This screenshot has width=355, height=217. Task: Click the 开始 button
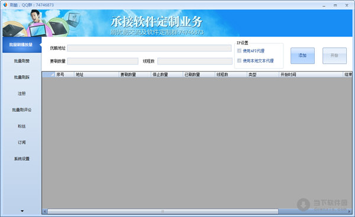point(334,56)
